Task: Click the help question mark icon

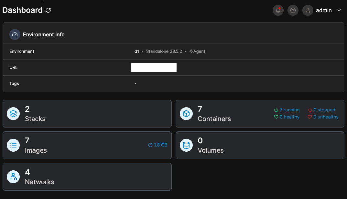Action: (x=293, y=10)
